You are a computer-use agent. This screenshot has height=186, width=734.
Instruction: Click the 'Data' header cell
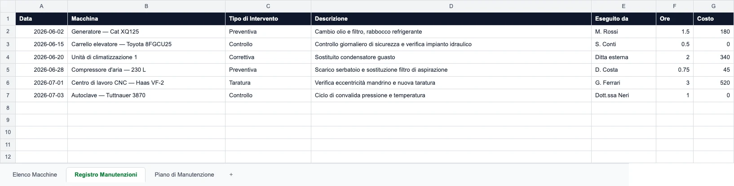point(42,19)
